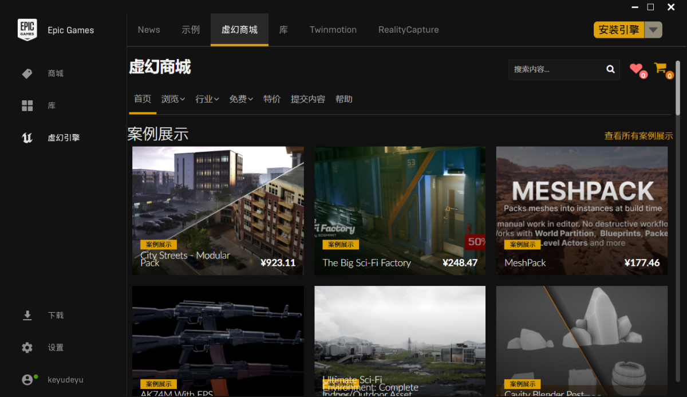687x397 pixels.
Task: Open the 库 library grid icon
Action: 27,105
